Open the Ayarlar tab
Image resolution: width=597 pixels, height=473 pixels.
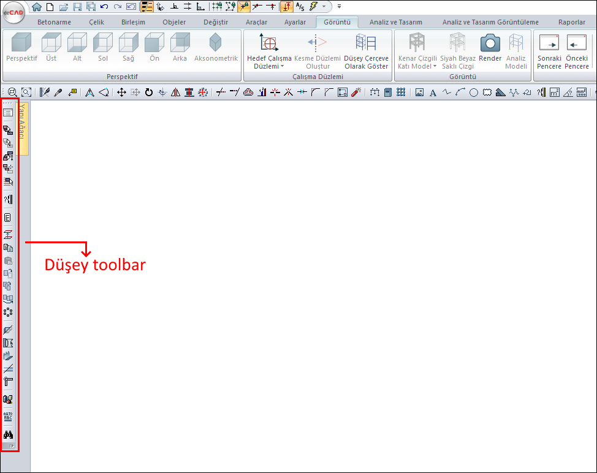coord(295,22)
